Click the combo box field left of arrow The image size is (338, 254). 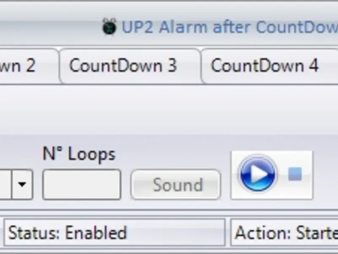coord(5,185)
